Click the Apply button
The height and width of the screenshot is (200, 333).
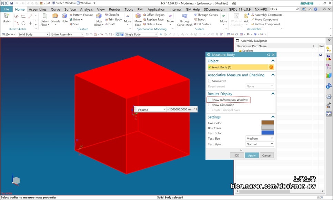[252, 156]
